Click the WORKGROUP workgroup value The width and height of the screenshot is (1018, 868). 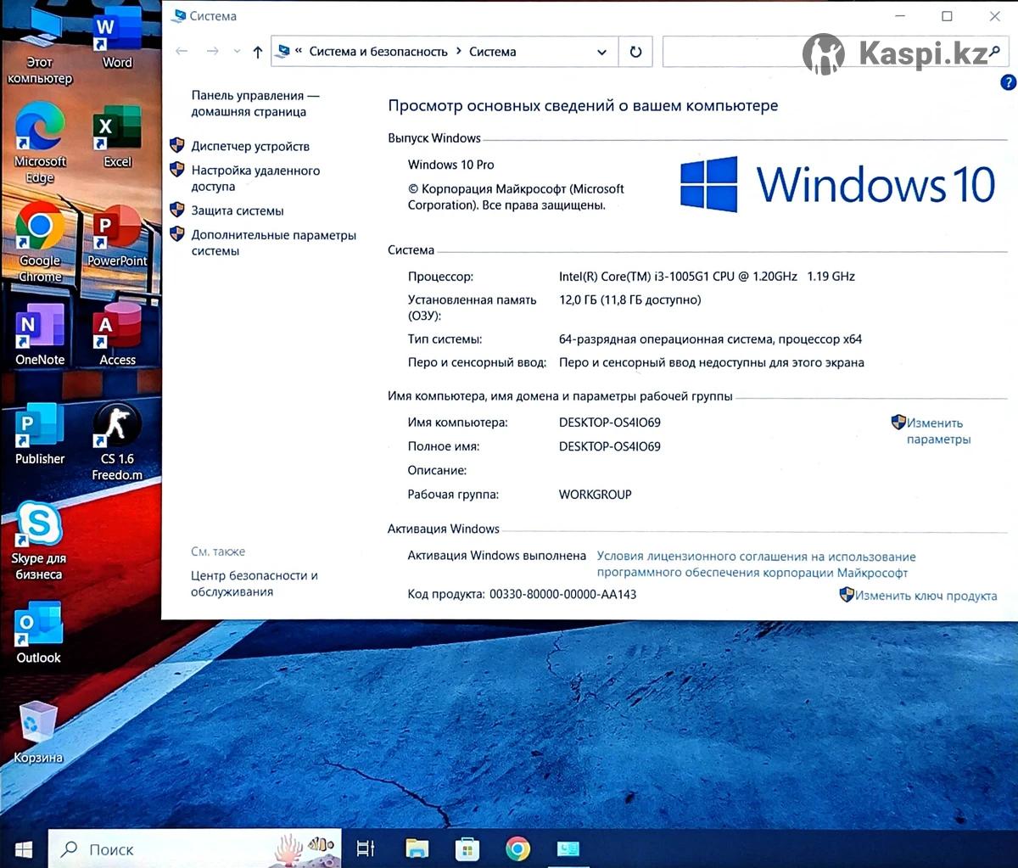click(595, 495)
